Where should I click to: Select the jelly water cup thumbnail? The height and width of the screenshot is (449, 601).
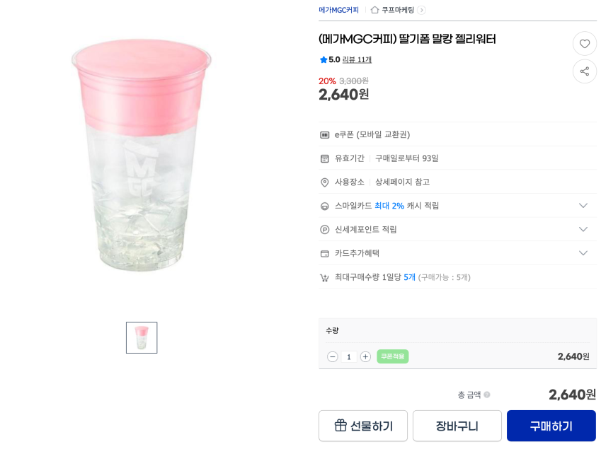point(142,338)
